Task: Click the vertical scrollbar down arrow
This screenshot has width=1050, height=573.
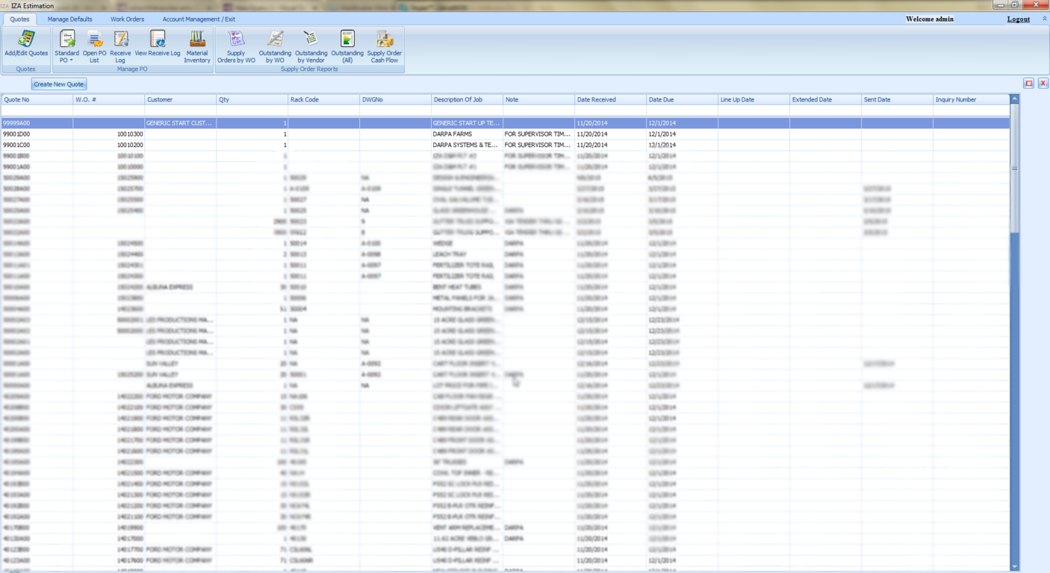Action: [x=1014, y=567]
